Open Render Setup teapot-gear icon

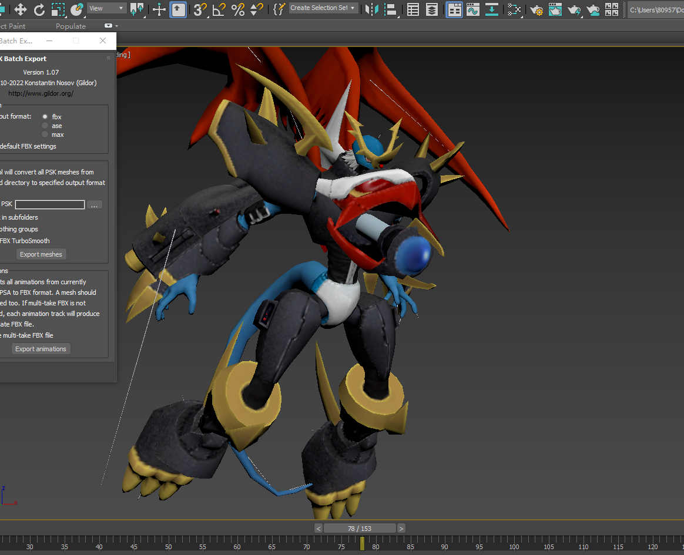(x=537, y=9)
